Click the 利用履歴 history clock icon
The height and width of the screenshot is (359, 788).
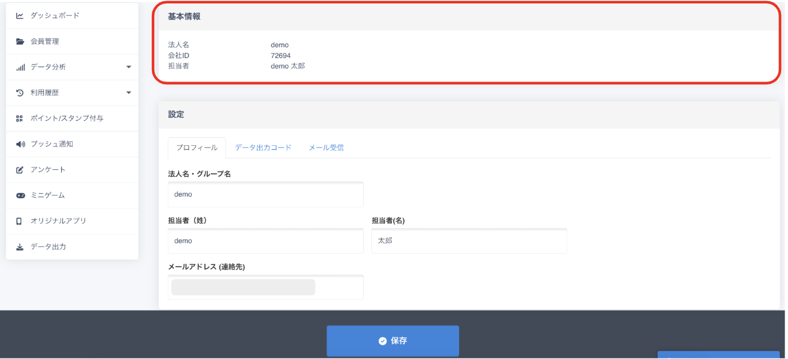click(20, 93)
